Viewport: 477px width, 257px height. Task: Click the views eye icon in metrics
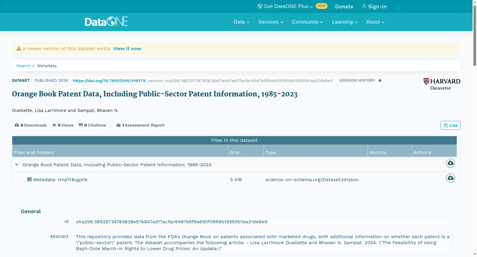(x=54, y=125)
